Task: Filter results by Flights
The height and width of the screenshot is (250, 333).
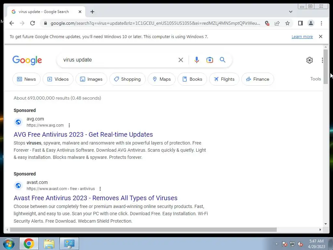Action: (224, 79)
